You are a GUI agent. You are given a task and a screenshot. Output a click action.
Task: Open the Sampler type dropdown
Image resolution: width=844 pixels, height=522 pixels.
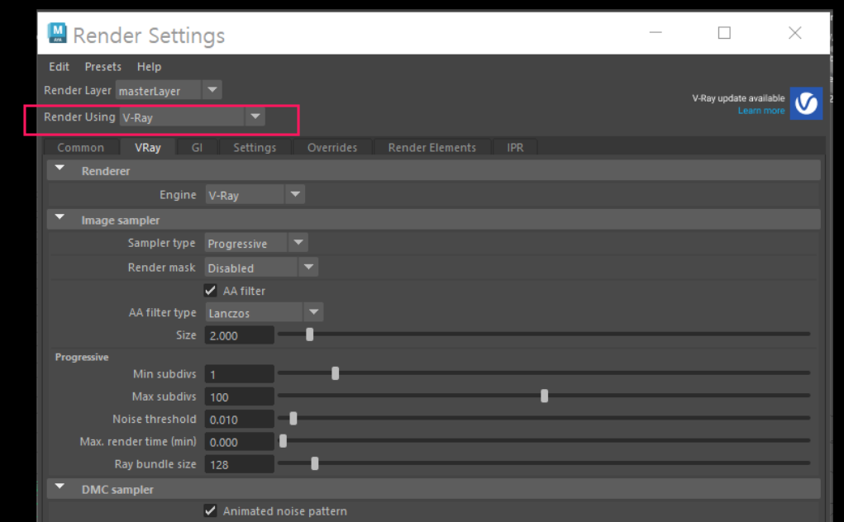click(x=256, y=243)
